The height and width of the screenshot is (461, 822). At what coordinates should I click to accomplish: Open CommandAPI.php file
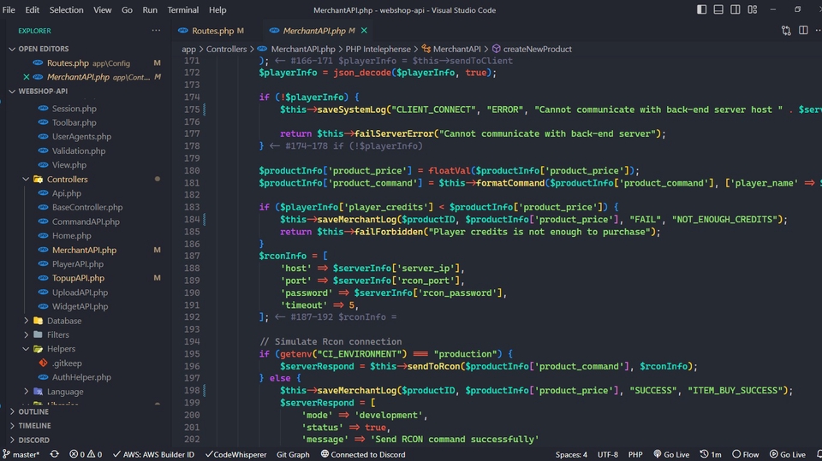[x=86, y=222]
